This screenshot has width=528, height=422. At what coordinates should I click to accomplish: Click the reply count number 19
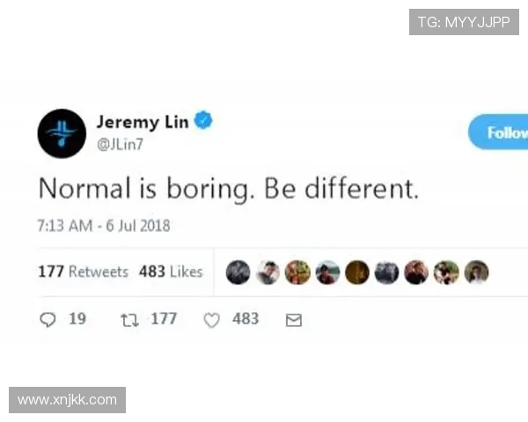77,318
